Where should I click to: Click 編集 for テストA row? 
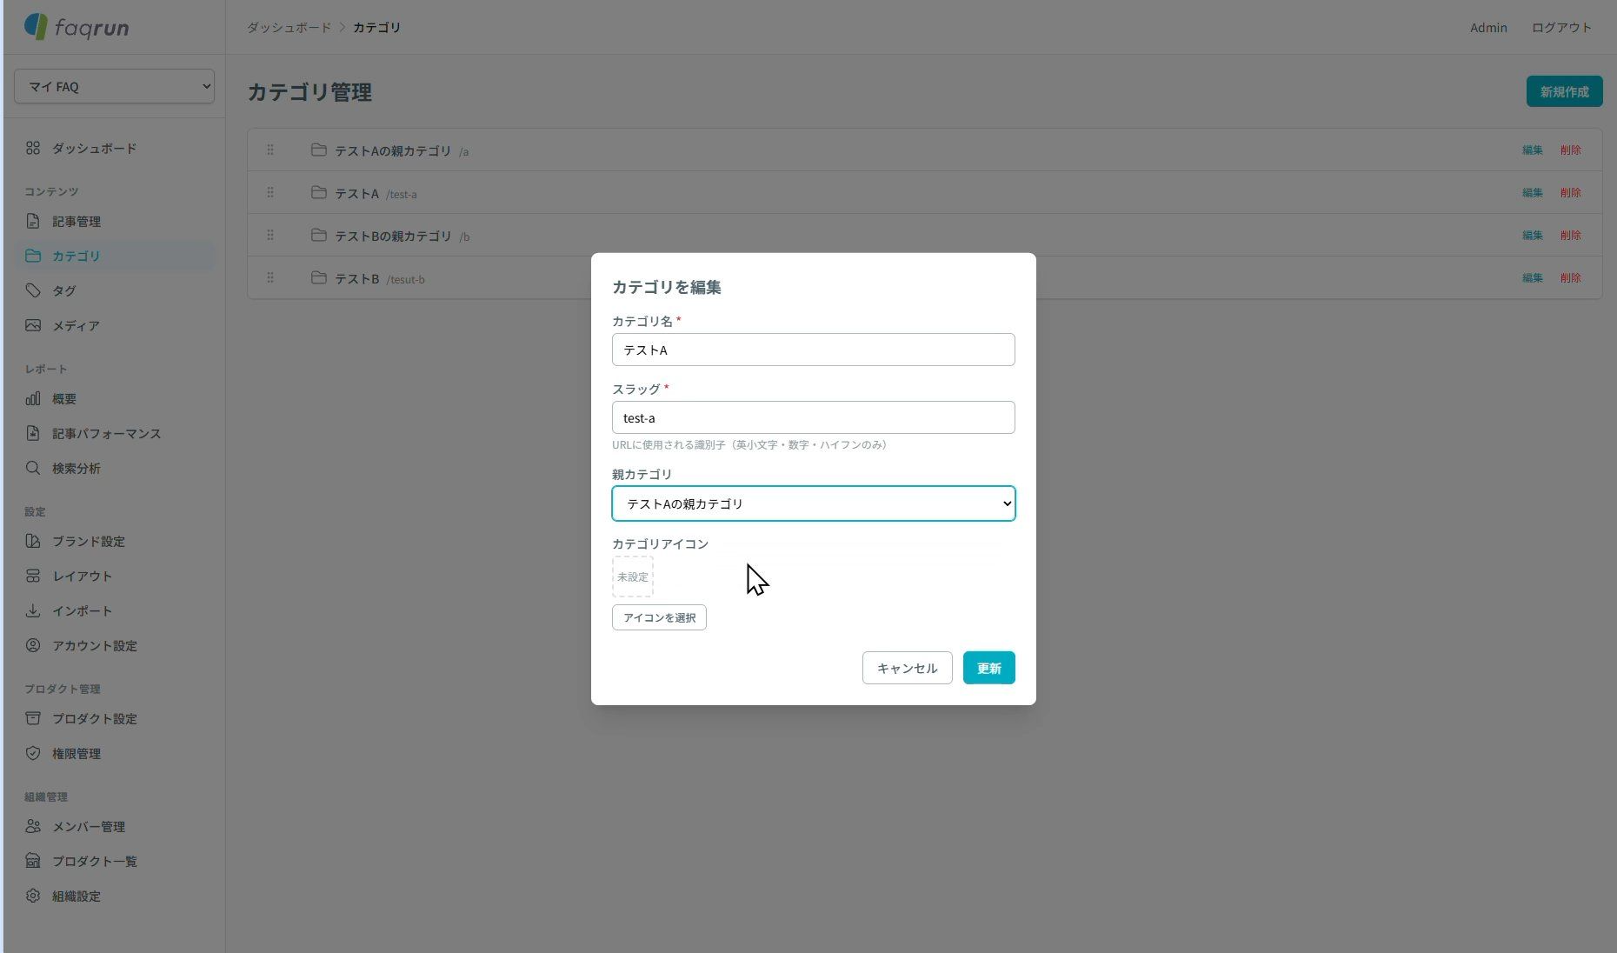pos(1532,193)
